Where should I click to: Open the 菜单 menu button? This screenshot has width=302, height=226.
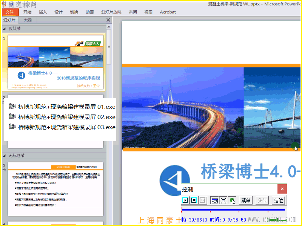tap(246, 200)
